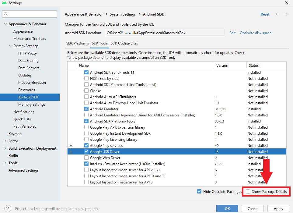The height and width of the screenshot is (213, 293).
Task: Click the download icon next to Google USB Driver
Action: point(71,151)
